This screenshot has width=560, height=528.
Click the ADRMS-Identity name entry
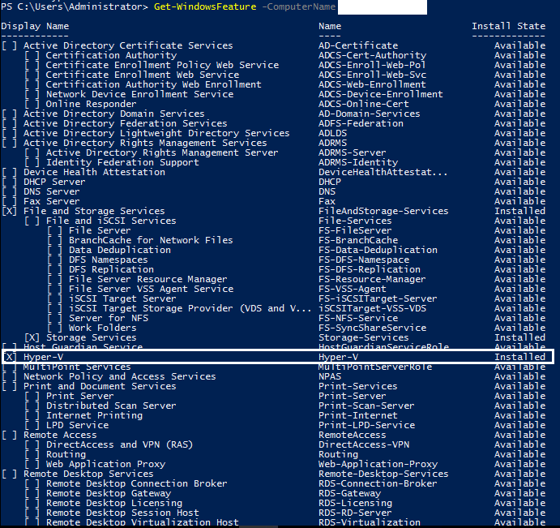click(x=358, y=162)
